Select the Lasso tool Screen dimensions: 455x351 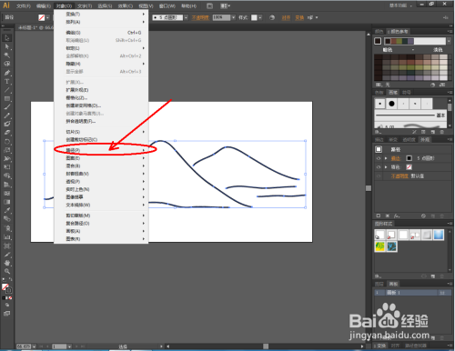click(x=7, y=64)
